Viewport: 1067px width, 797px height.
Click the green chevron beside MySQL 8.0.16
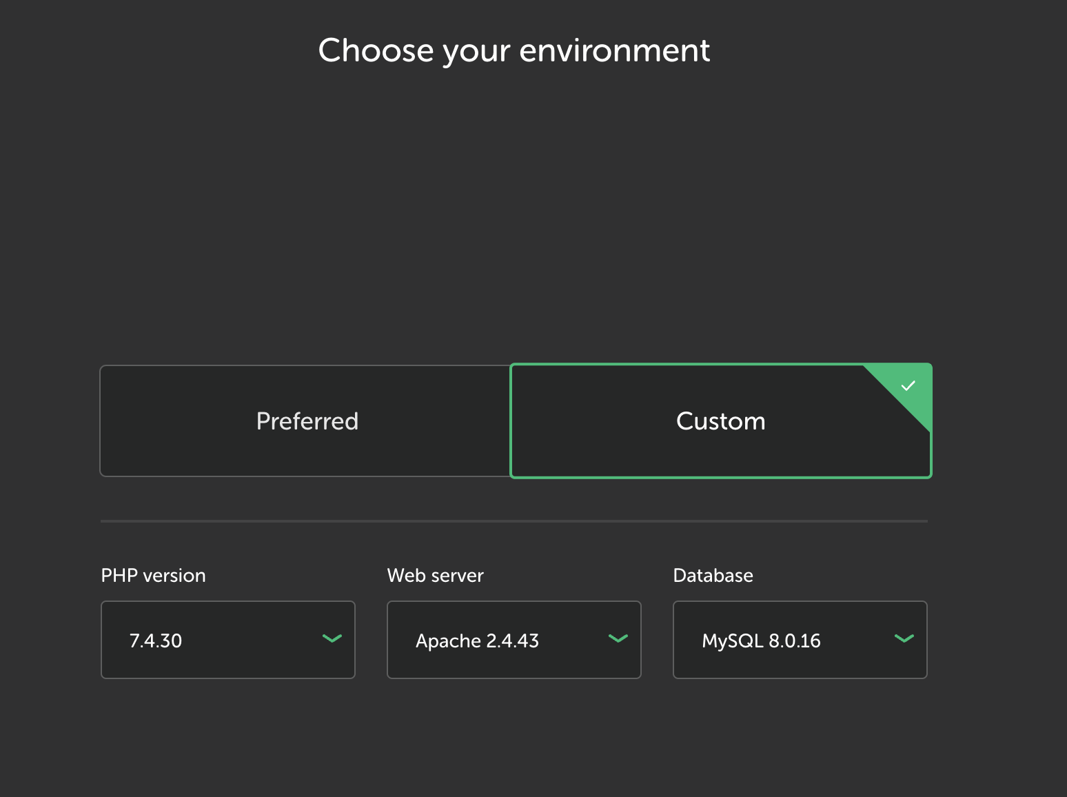point(904,638)
